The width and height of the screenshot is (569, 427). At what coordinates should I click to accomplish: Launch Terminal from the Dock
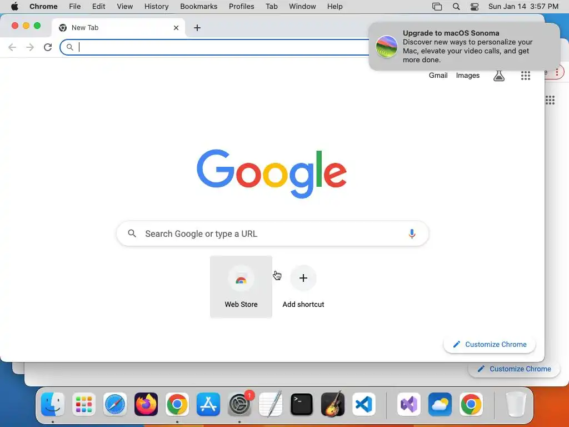point(302,404)
